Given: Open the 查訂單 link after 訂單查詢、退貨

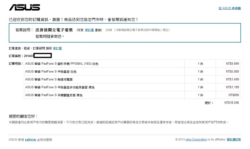Looking at the screenshot, I should click(57, 48).
